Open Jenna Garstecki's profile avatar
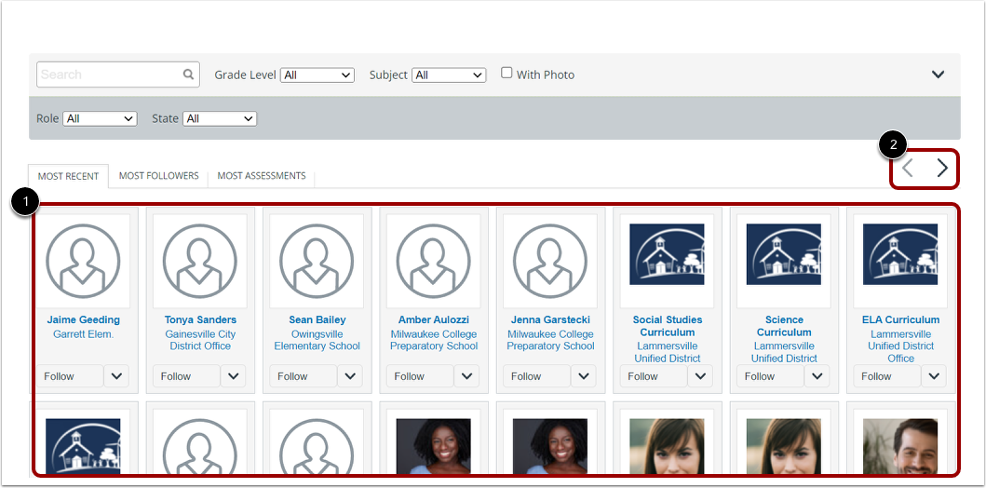This screenshot has height=488, width=986. (x=550, y=261)
